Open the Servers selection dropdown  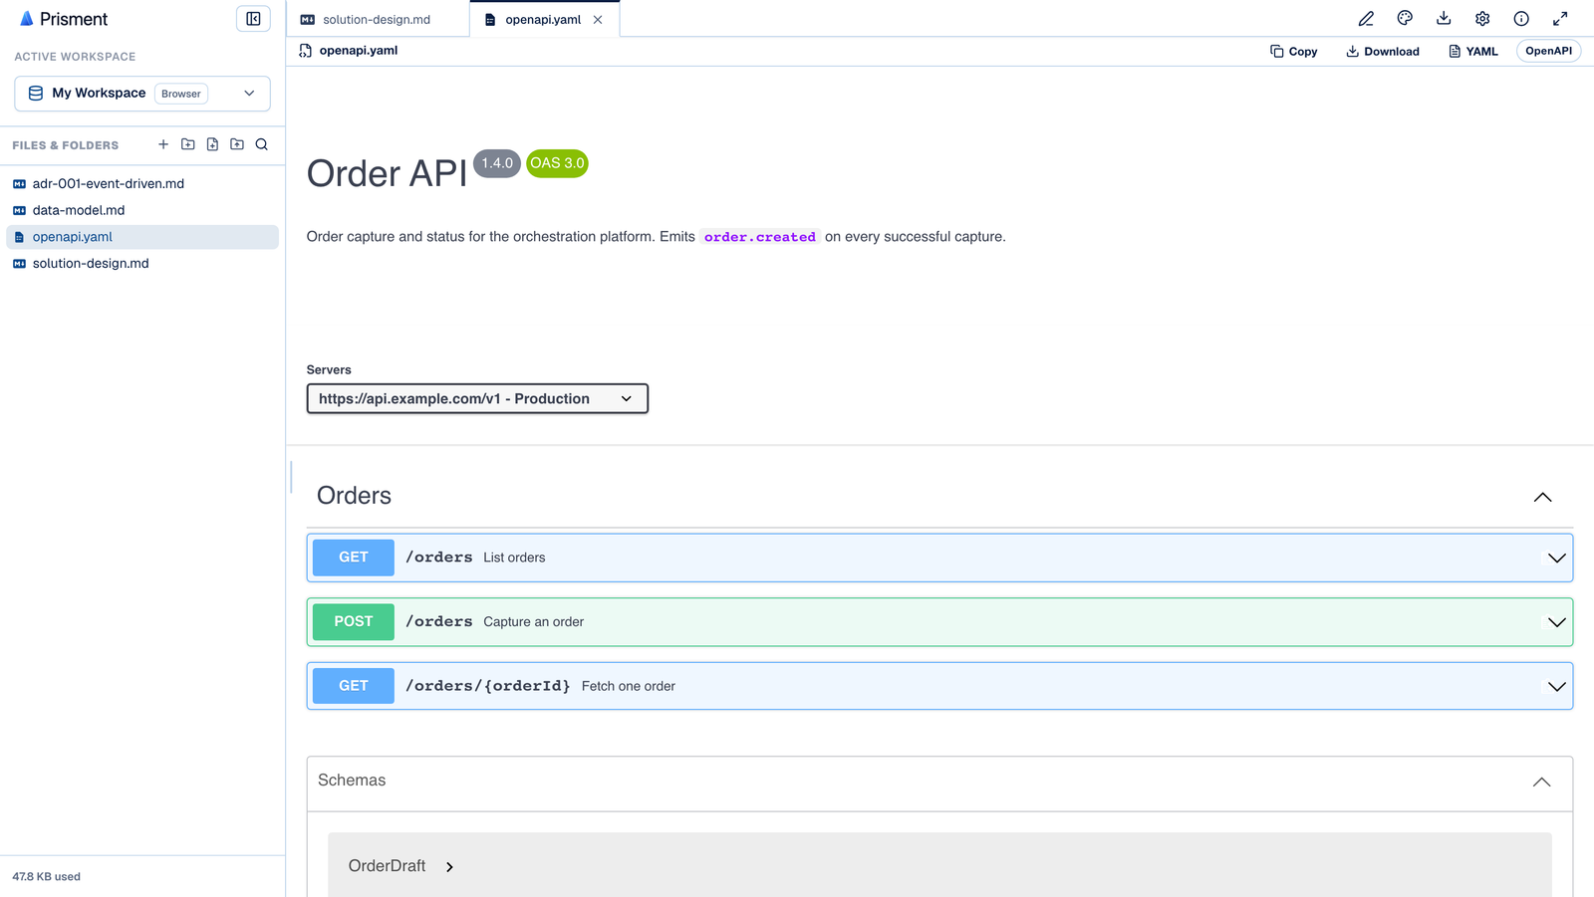[x=477, y=398]
